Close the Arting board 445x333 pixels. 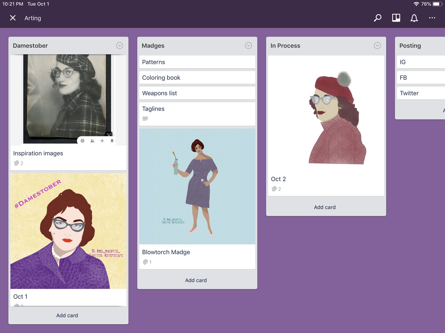click(x=13, y=18)
